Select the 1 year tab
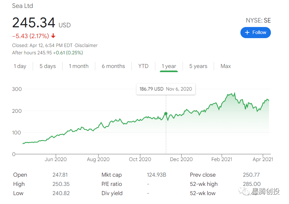289x204 pixels. tap(169, 66)
